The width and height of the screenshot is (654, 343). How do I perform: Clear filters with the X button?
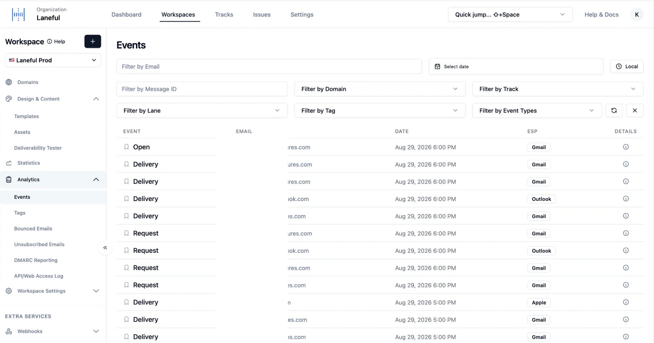pyautogui.click(x=635, y=111)
